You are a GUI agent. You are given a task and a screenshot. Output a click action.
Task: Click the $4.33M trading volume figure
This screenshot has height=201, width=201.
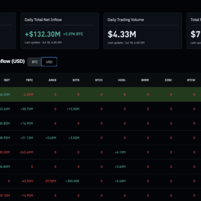click(x=122, y=34)
